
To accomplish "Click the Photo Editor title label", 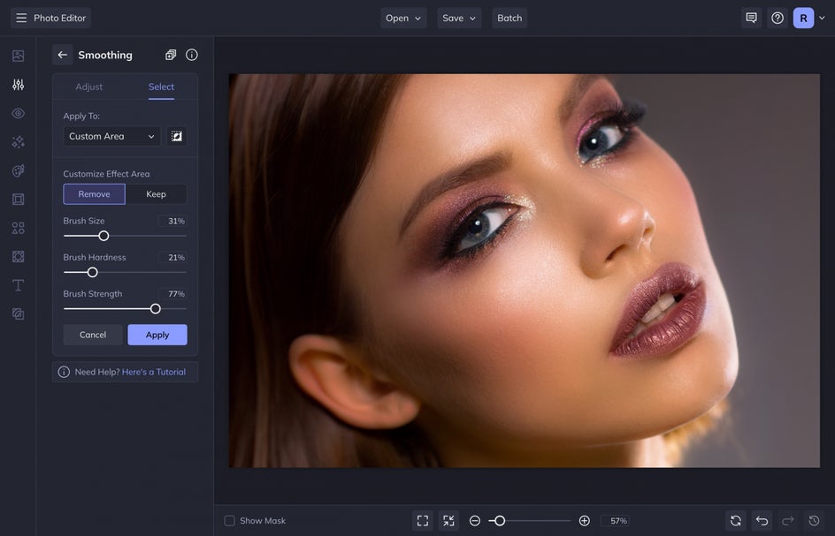I will (59, 18).
